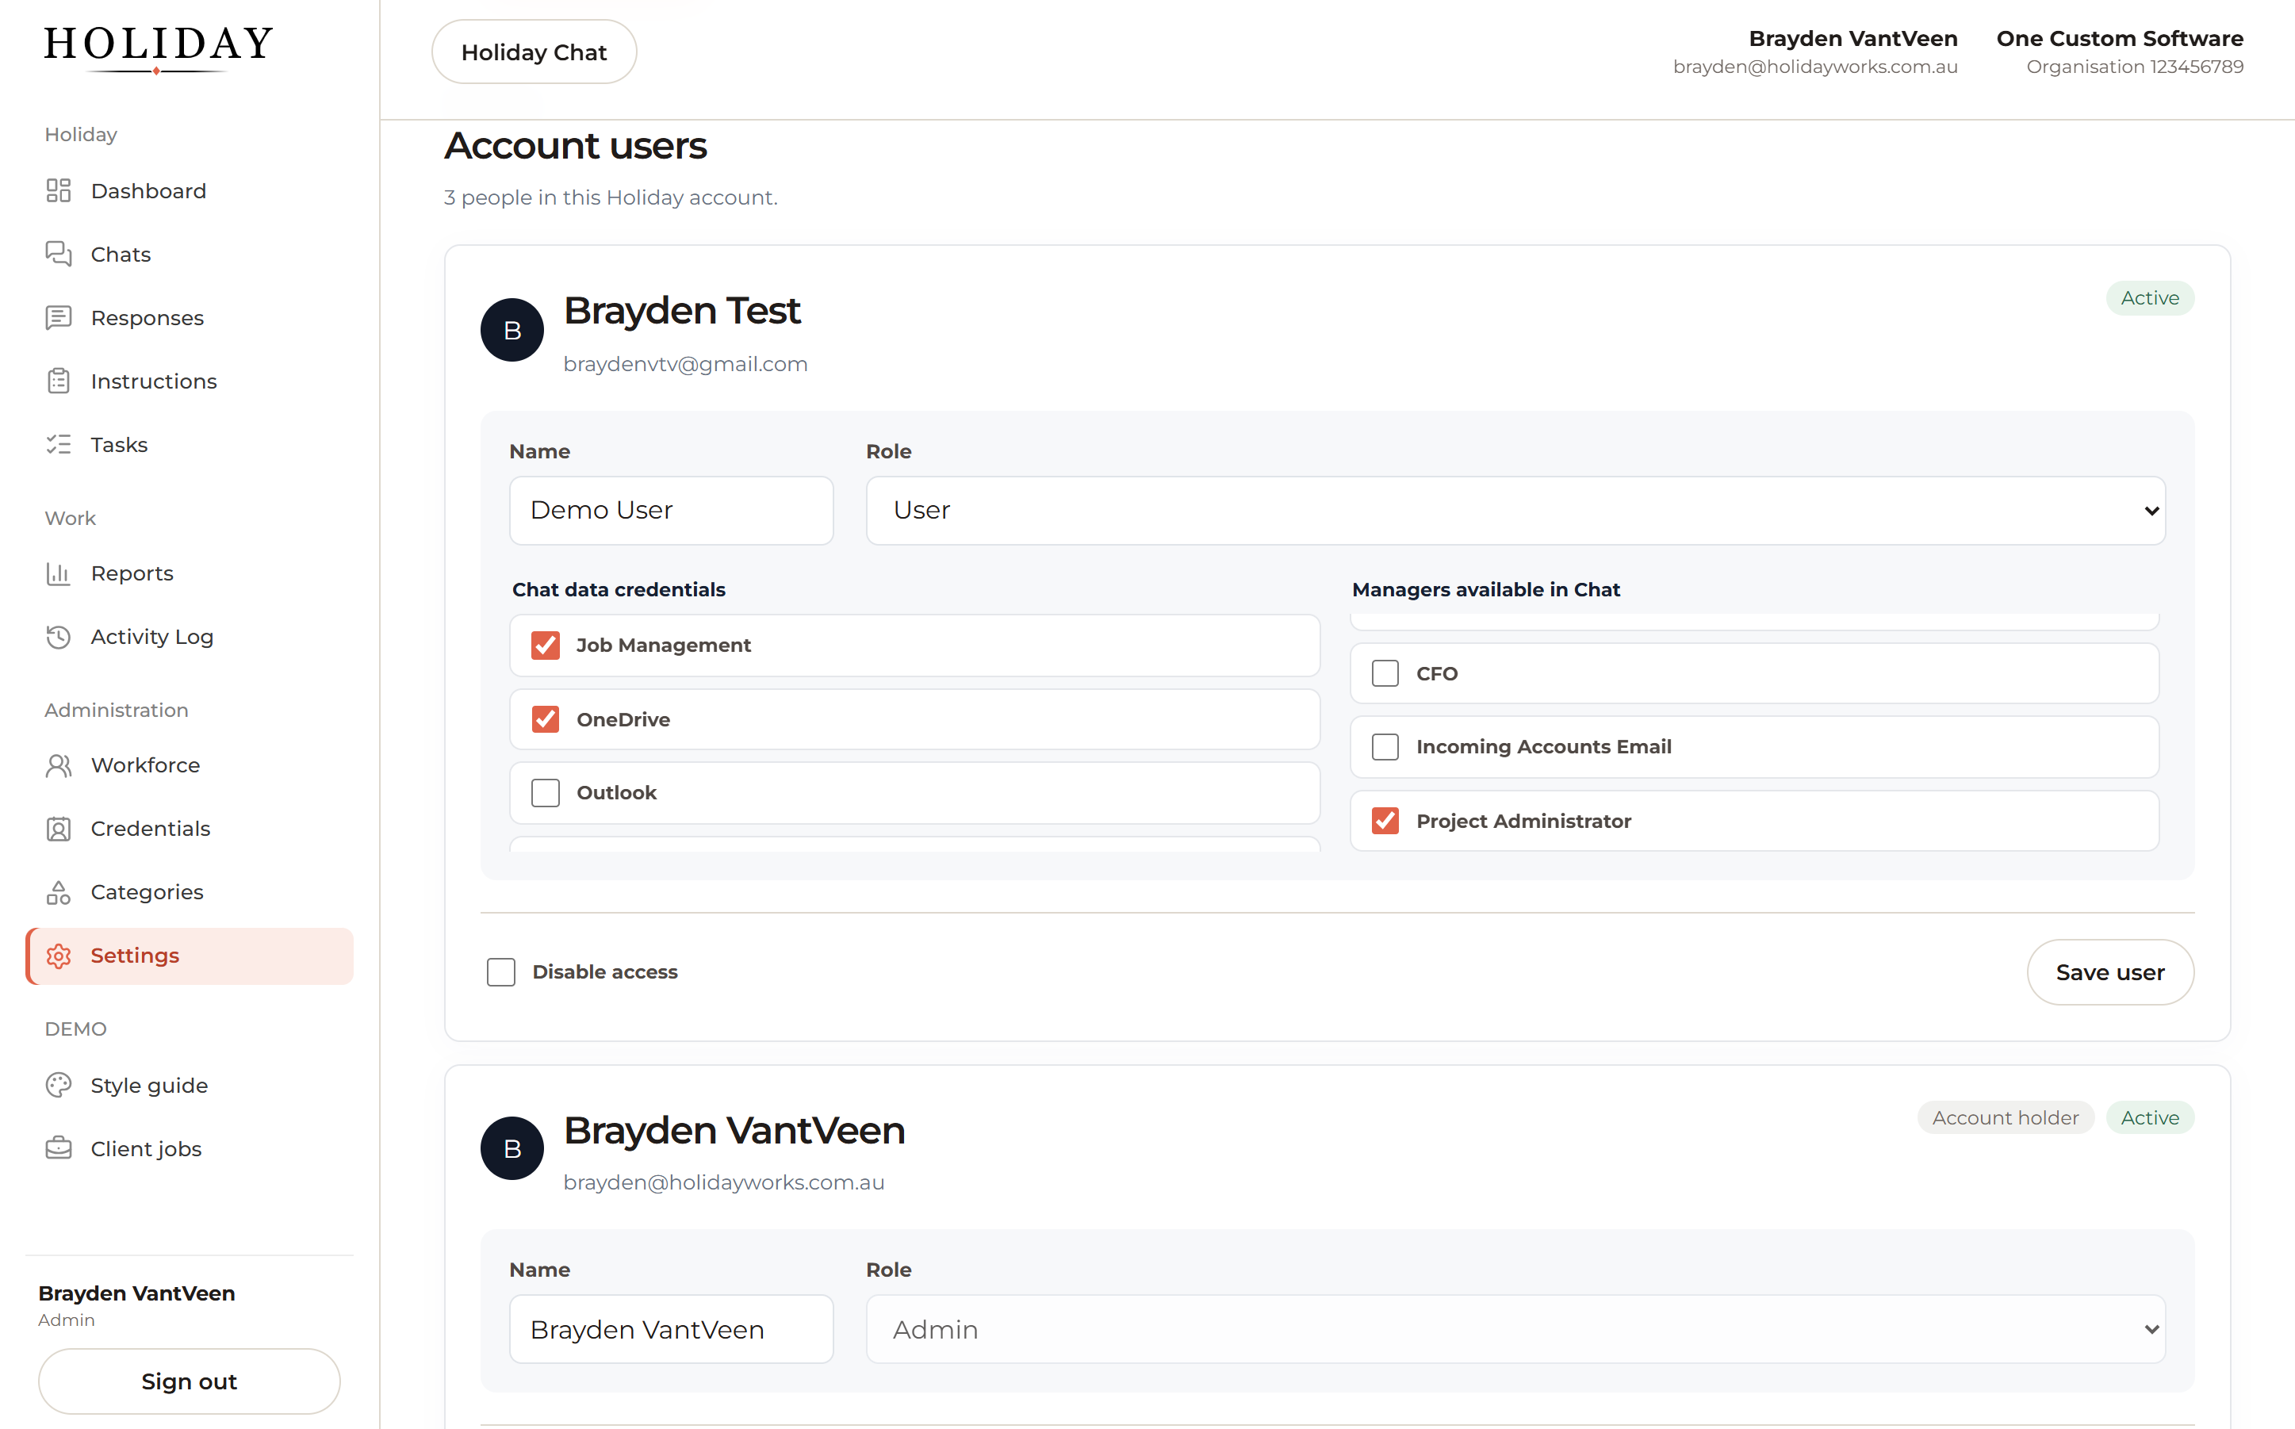The width and height of the screenshot is (2295, 1429).
Task: Enable the Outlook credential checkbox
Action: coord(545,793)
